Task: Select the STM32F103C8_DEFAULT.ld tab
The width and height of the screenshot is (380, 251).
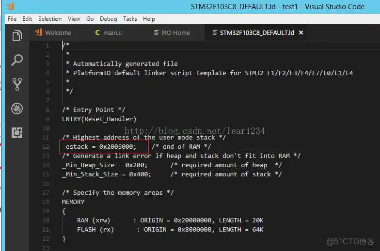Action: point(257,32)
